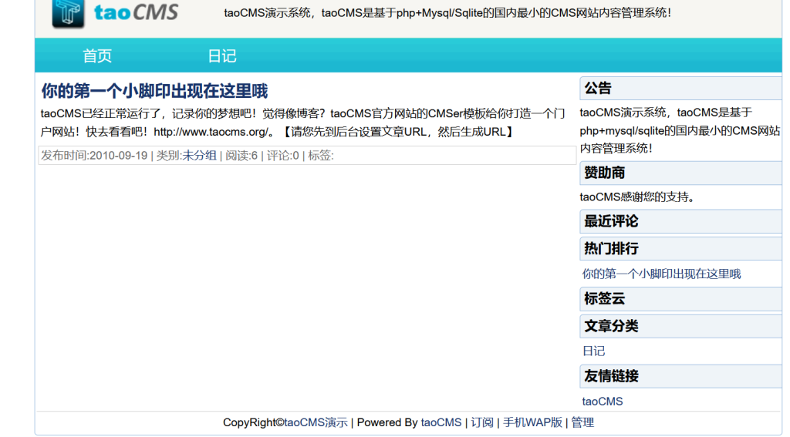
Task: Open the taoCMS friend link in sidebar
Action: 603,402
